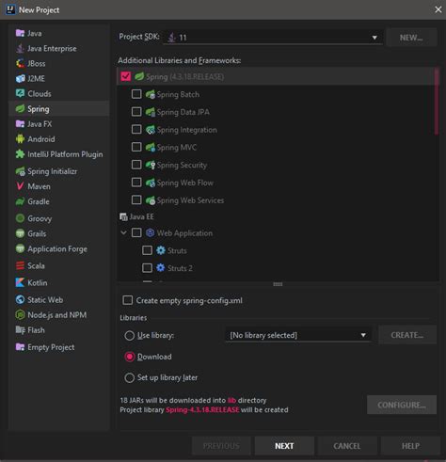This screenshot has width=446, height=462.
Task: Click the Spring Initializr icon
Action: (x=20, y=171)
